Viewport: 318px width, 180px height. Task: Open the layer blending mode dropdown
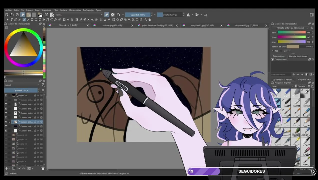(22, 85)
